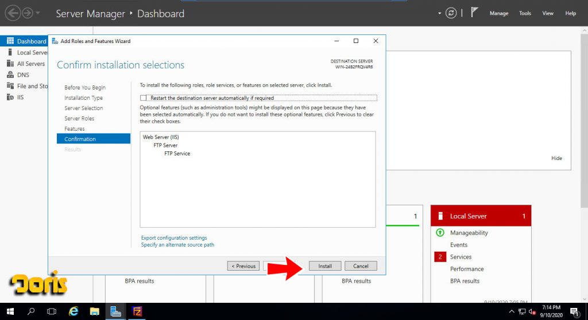588x320 pixels.
Task: Go to the Installation Type step
Action: [x=83, y=98]
